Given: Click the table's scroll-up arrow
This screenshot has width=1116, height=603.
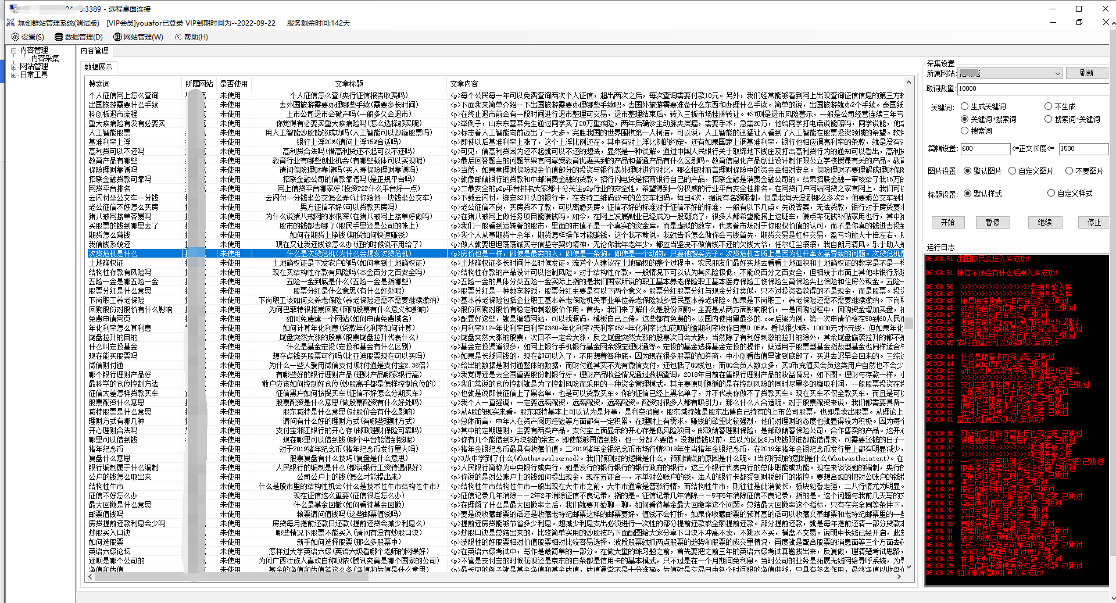Looking at the screenshot, I should click(x=909, y=82).
